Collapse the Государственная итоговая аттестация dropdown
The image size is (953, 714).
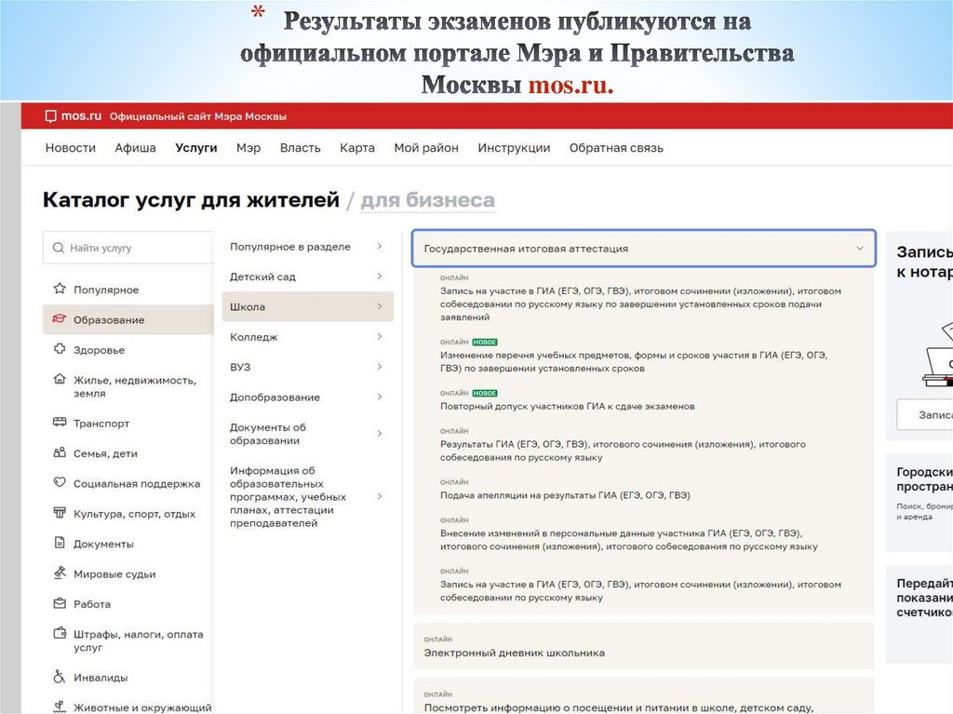pos(861,249)
